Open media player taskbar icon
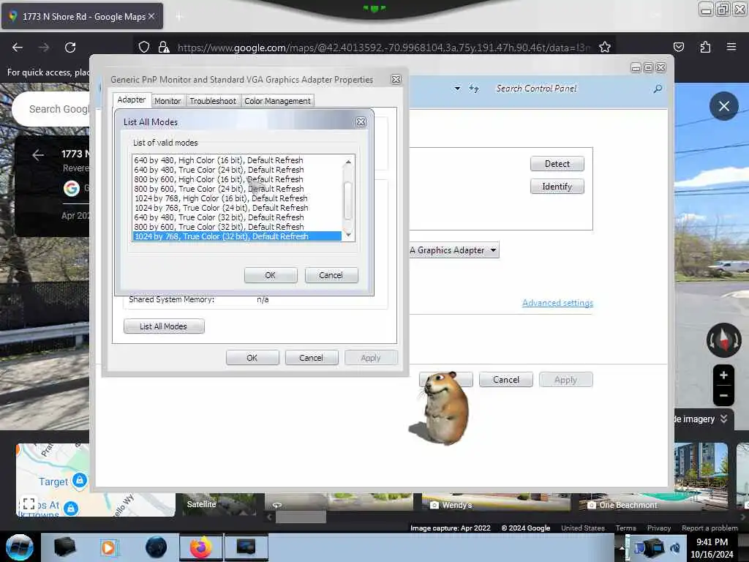Image resolution: width=749 pixels, height=562 pixels. (108, 547)
